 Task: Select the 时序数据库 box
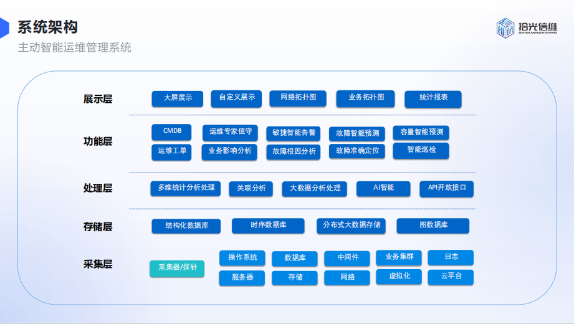[x=268, y=226]
